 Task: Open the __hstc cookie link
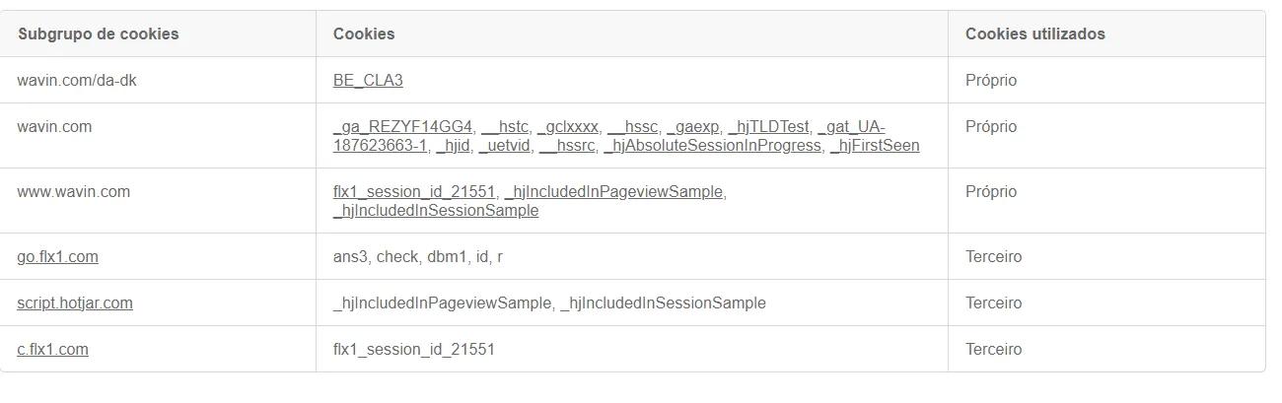505,127
